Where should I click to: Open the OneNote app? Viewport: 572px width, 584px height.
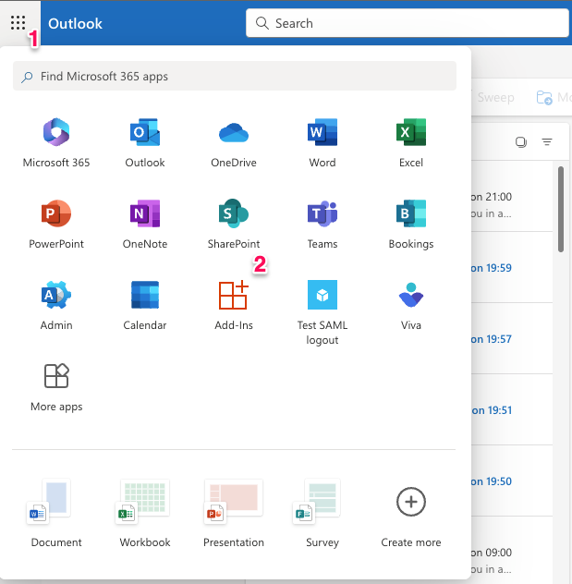tap(145, 225)
